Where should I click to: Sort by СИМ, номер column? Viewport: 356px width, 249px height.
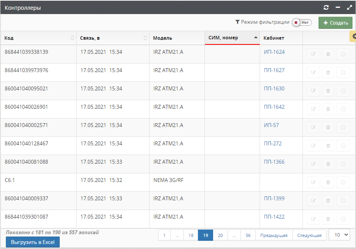[x=232, y=38]
